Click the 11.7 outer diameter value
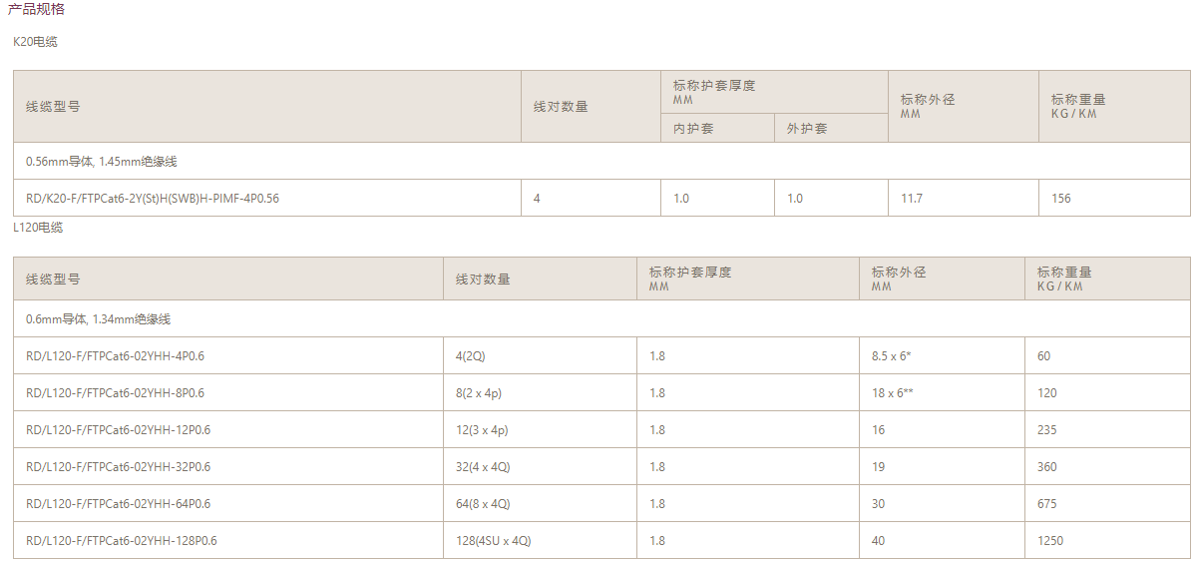This screenshot has height=563, width=1196. tap(911, 199)
